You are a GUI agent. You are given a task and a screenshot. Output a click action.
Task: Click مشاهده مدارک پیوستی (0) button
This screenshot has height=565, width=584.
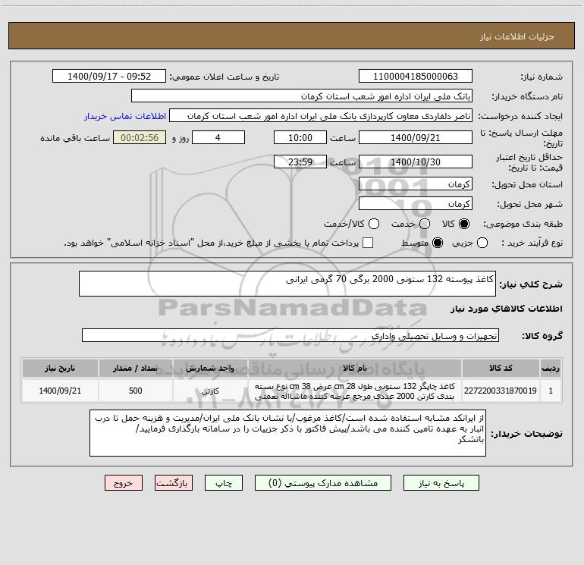323,482
